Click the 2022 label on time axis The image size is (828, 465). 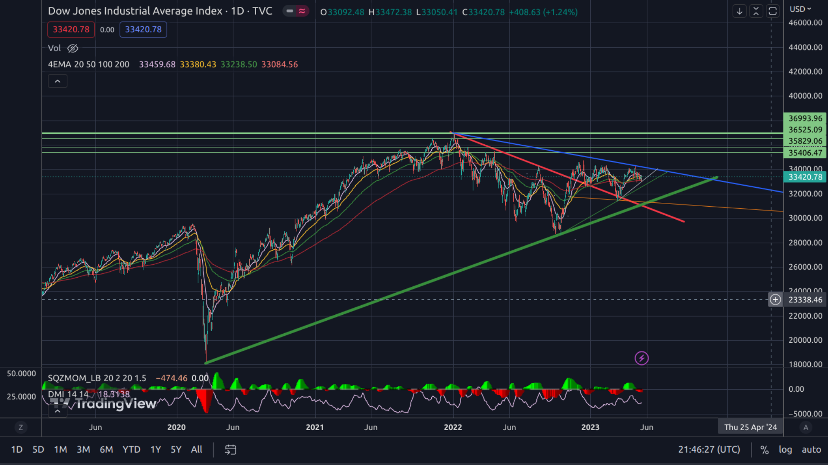coord(453,428)
